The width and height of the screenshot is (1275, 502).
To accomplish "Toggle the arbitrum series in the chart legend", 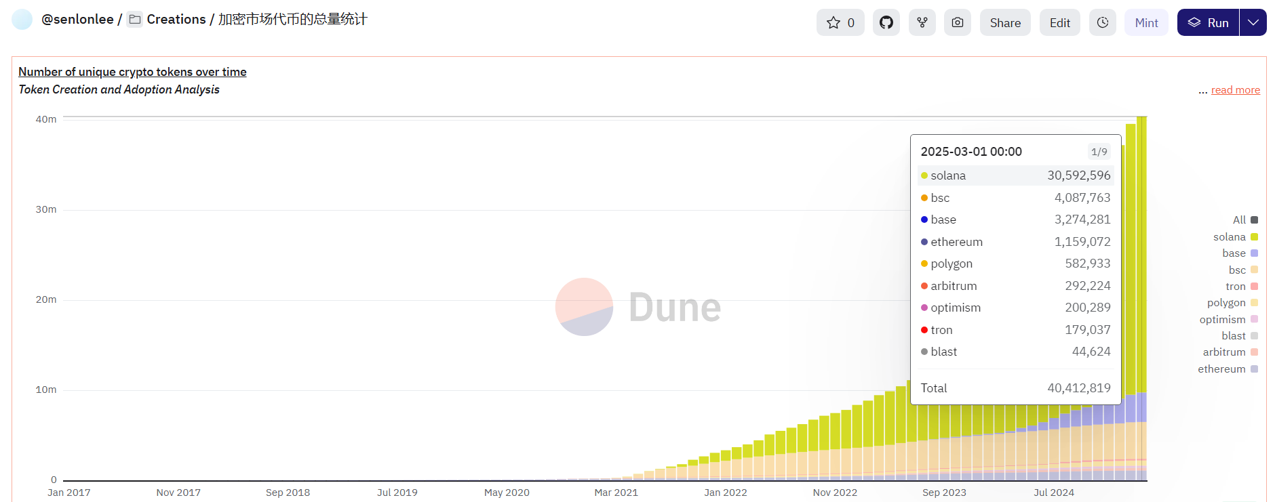I will pyautogui.click(x=1231, y=352).
